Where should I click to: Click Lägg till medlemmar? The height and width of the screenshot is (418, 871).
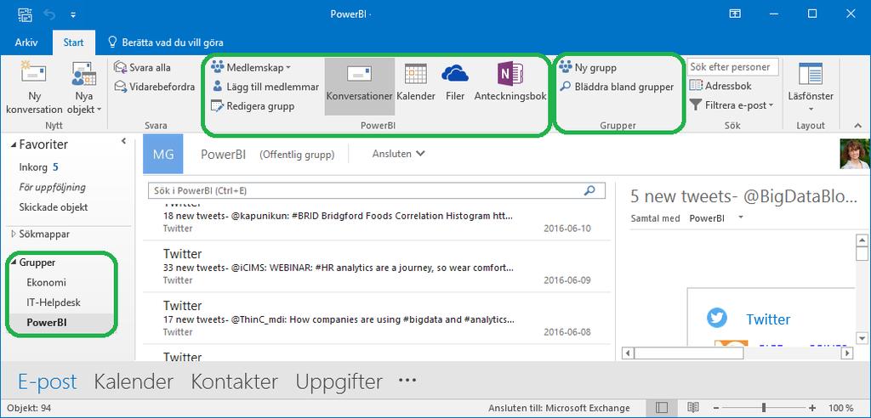pyautogui.click(x=265, y=87)
